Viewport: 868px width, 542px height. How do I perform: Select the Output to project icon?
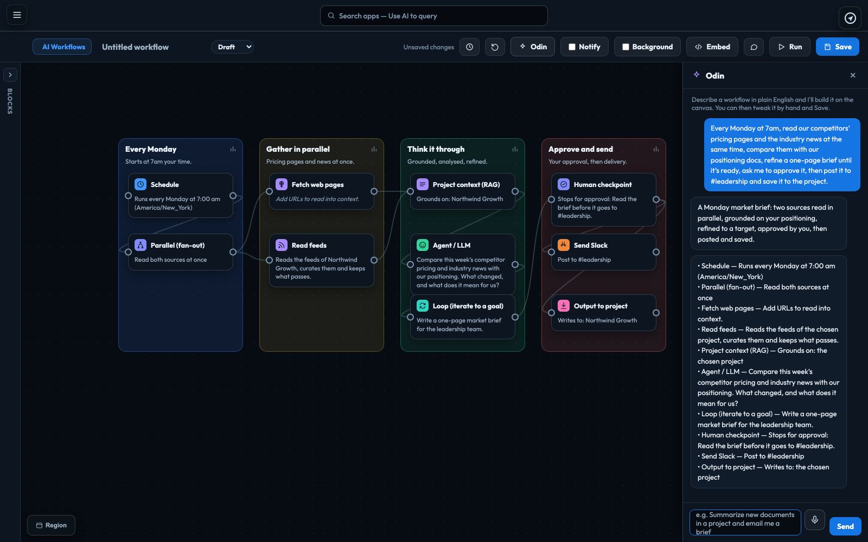point(564,306)
